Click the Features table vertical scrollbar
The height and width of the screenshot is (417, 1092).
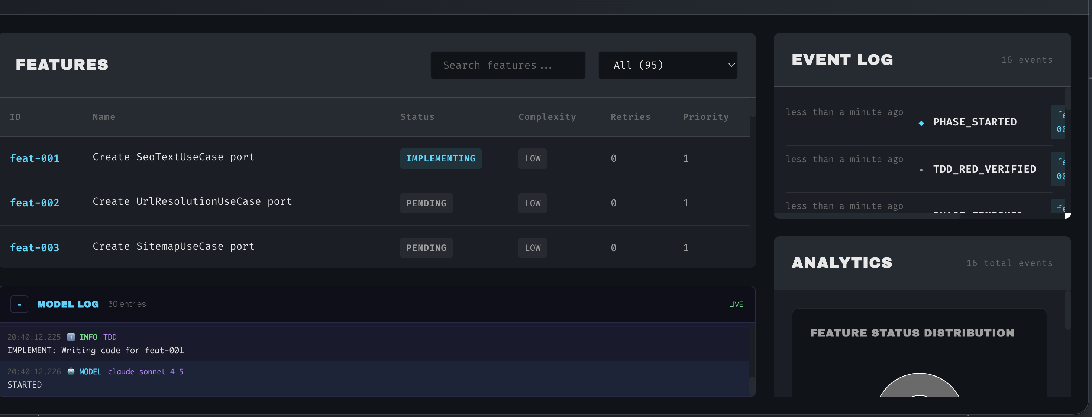pyautogui.click(x=752, y=108)
